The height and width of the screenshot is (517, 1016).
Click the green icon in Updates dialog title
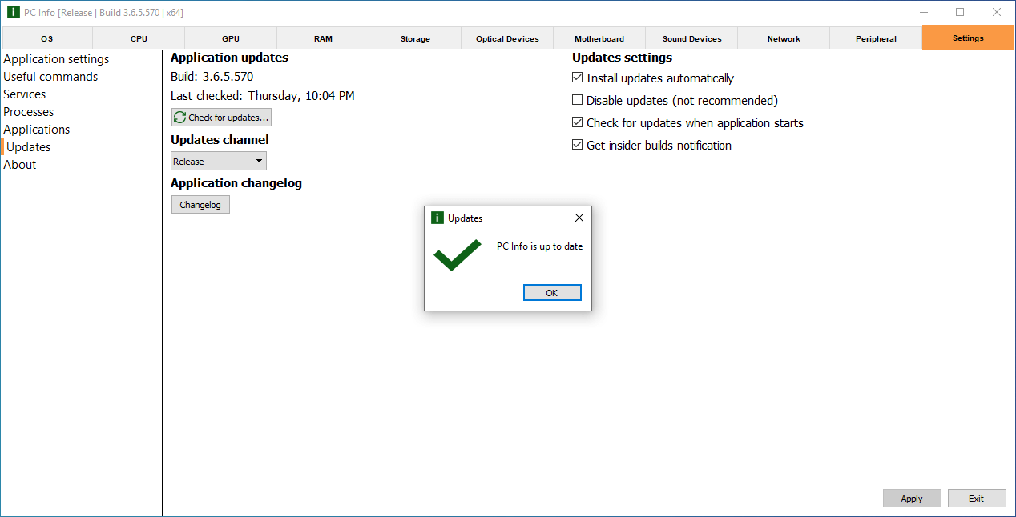click(x=437, y=218)
